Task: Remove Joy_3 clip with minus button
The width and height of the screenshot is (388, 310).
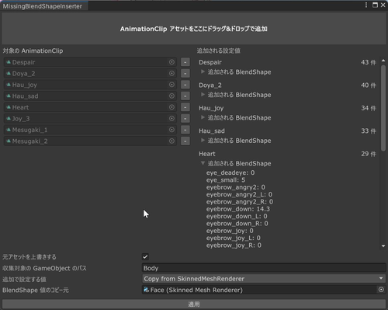Action: point(185,119)
